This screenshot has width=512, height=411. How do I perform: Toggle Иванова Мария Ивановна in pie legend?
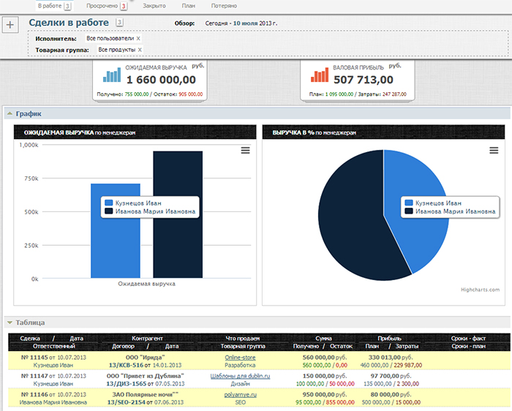point(450,211)
